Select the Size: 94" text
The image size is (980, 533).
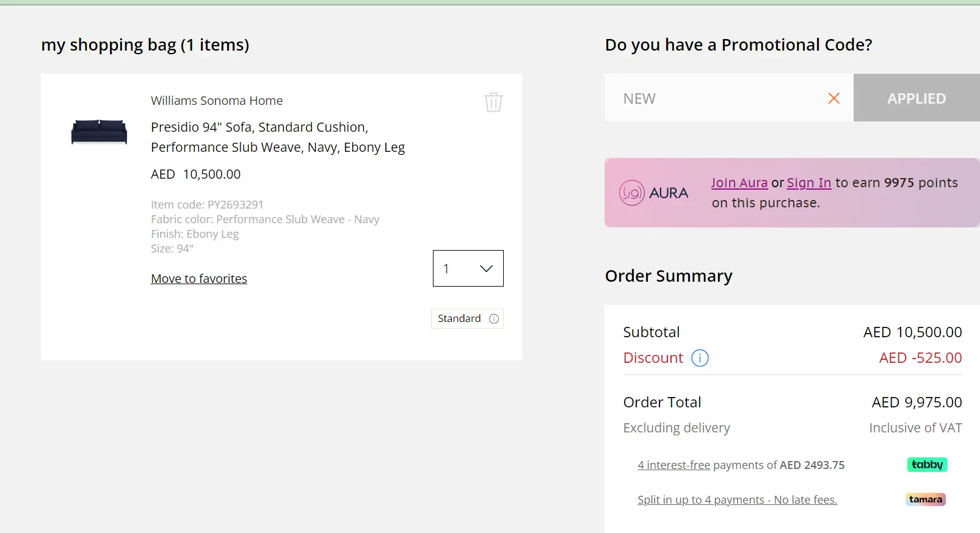172,248
